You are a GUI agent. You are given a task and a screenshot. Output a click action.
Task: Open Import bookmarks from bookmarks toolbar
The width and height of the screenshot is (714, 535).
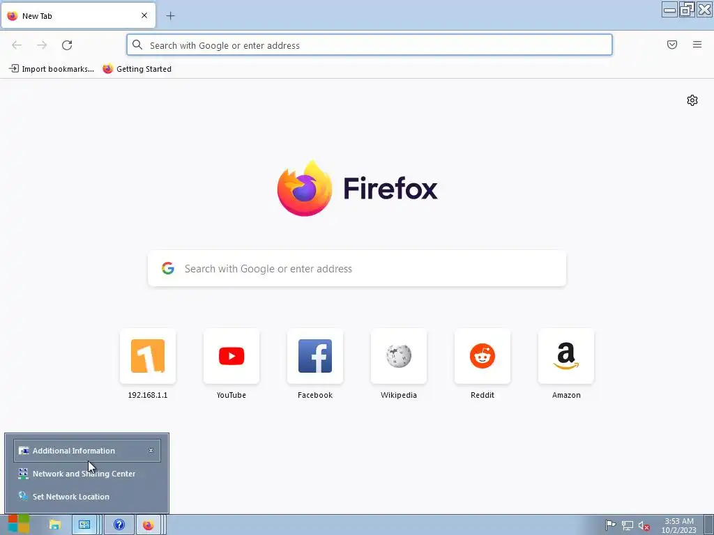click(52, 69)
